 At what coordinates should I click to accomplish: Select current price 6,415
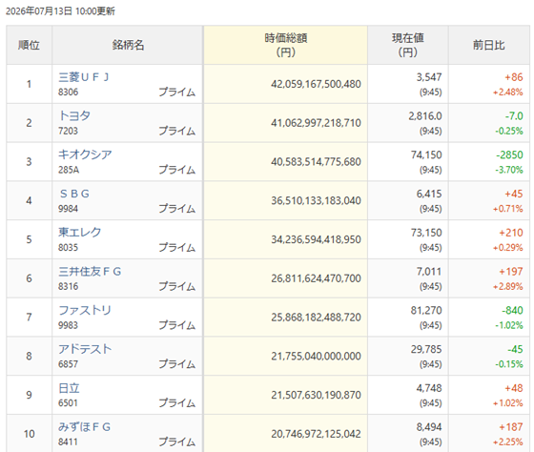pyautogui.click(x=429, y=194)
